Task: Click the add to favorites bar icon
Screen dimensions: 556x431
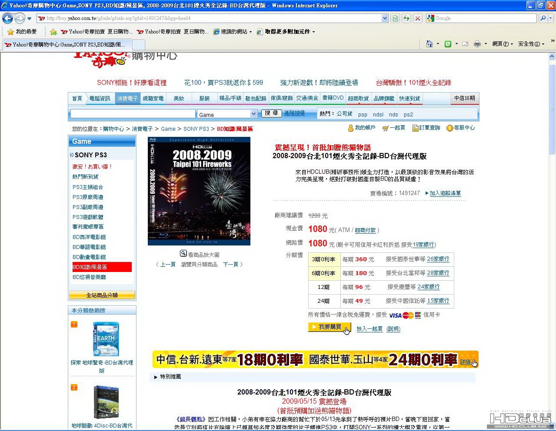Action: [53, 32]
